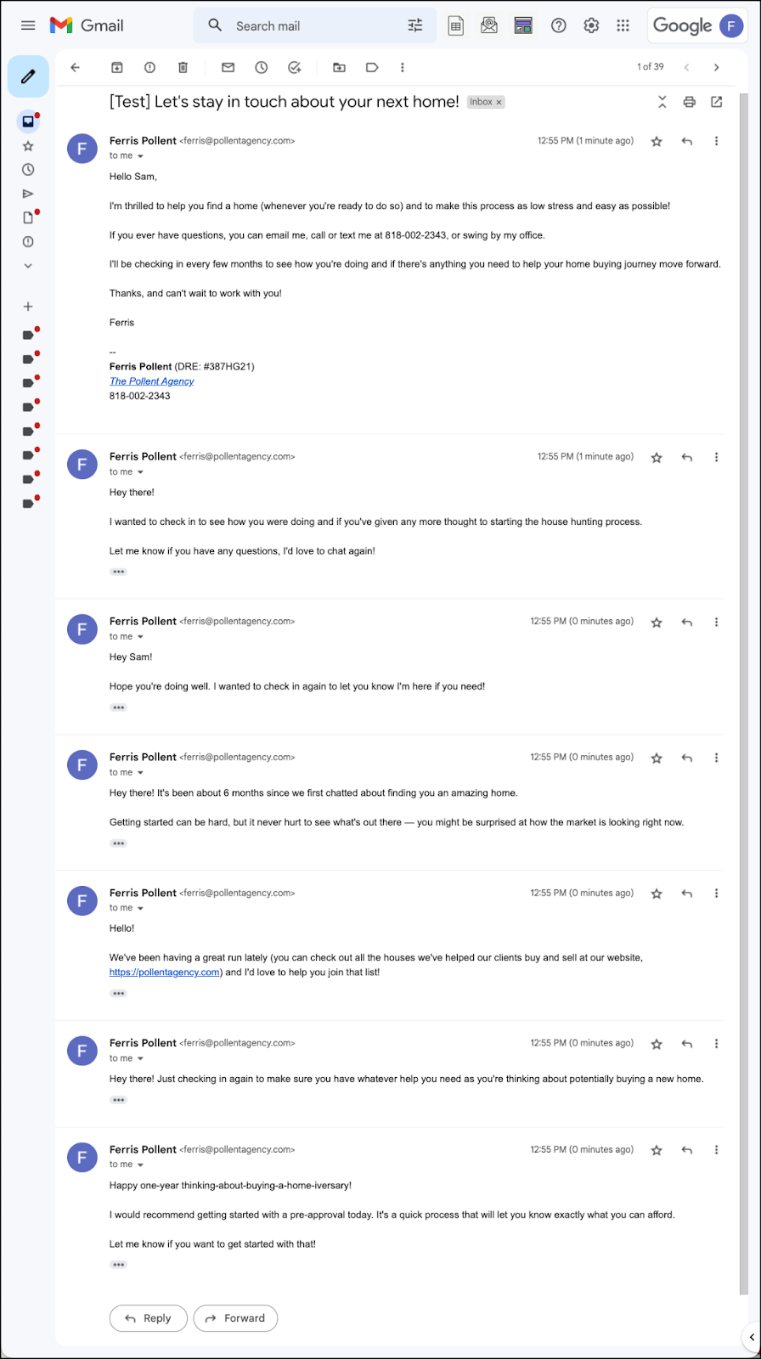Show trimmed content in 'Hey there!' message
761x1359 pixels.
(118, 572)
